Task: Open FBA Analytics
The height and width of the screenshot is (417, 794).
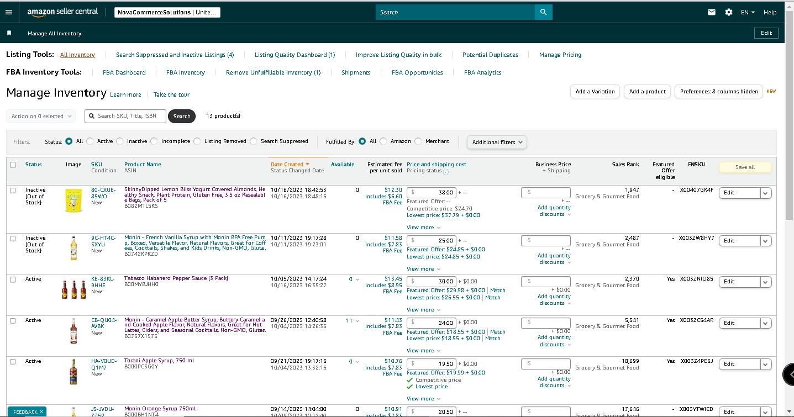Action: tap(482, 72)
